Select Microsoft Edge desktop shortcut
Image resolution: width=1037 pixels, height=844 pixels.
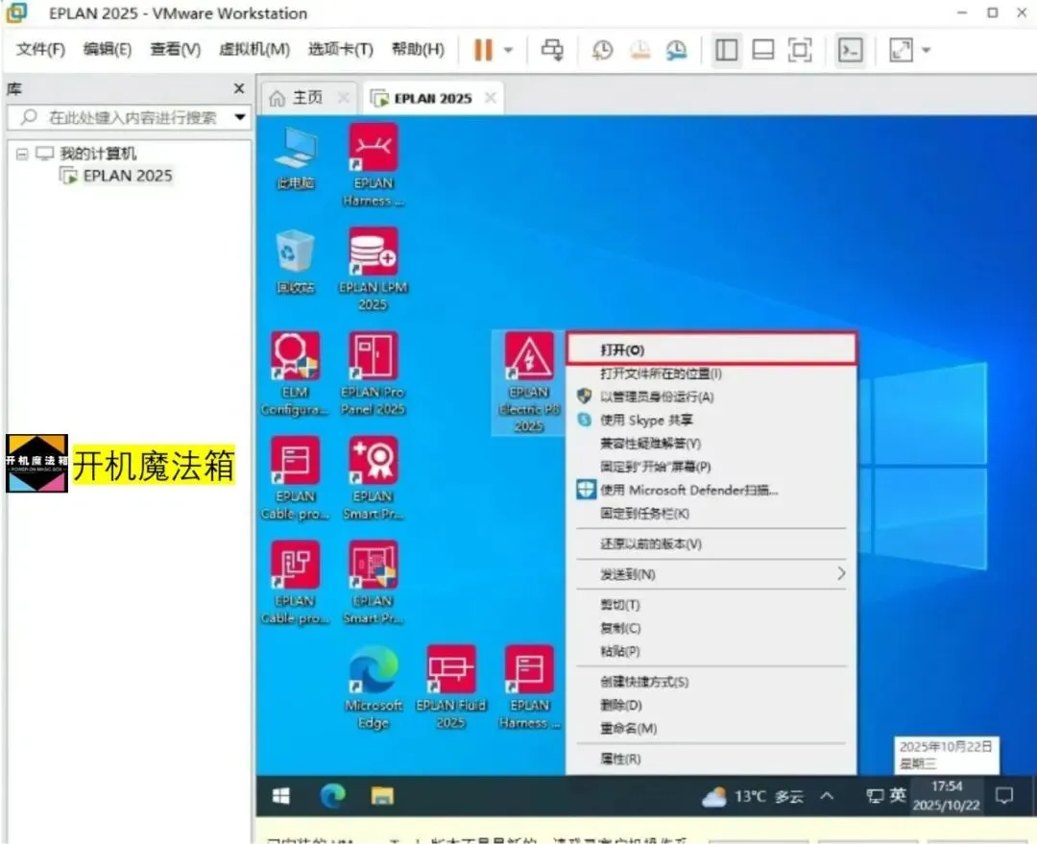click(x=373, y=687)
